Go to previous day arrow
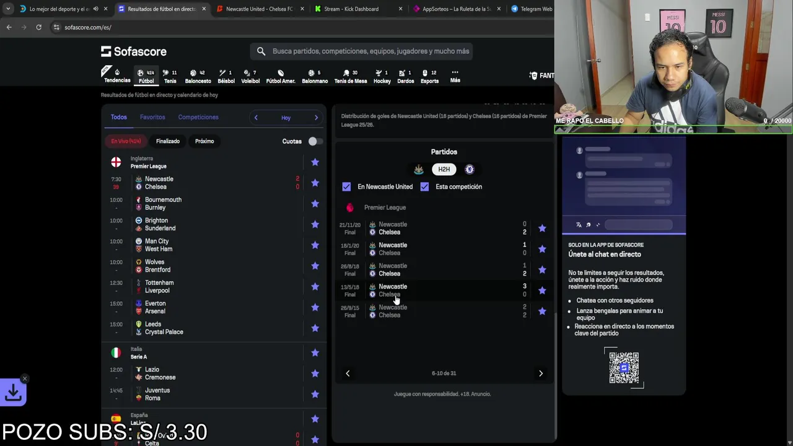Viewport: 793px width, 446px height. 256,118
